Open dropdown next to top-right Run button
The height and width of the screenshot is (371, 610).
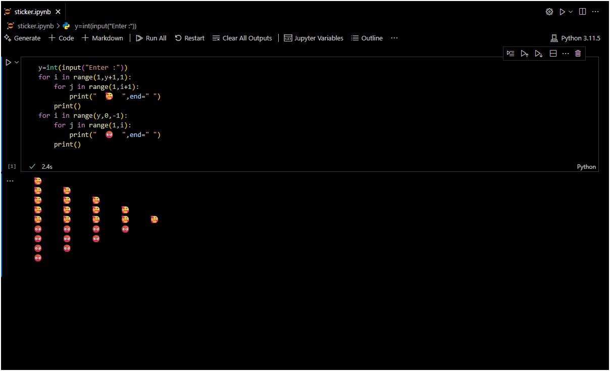[x=571, y=12]
